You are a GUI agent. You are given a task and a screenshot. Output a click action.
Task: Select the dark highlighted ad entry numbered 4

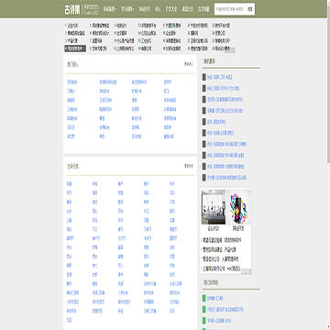click(75, 49)
